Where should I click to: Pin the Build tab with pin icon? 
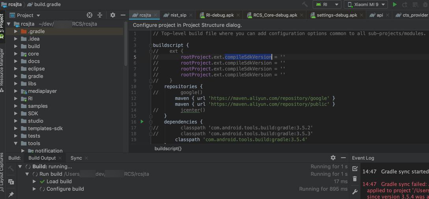pyautogui.click(x=11, y=195)
